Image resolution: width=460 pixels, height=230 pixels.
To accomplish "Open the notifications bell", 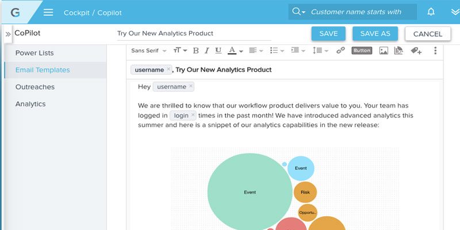I will 431,11.
